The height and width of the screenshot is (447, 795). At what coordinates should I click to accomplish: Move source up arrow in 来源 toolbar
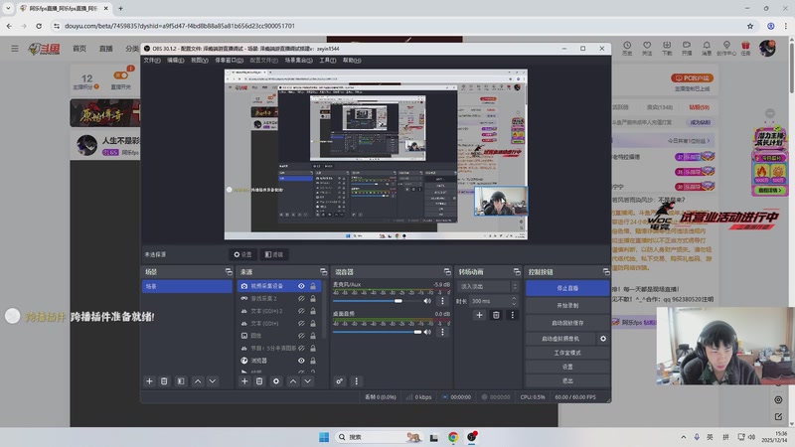[293, 381]
